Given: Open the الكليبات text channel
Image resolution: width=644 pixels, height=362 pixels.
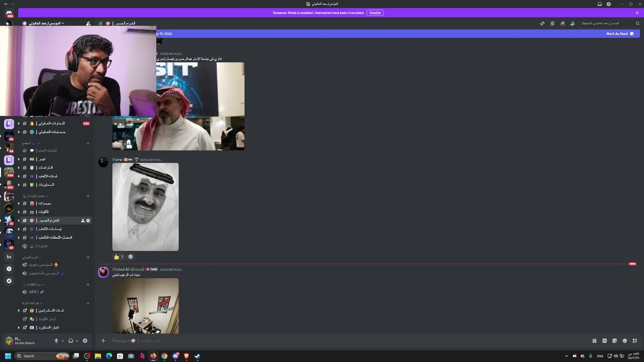Looking at the screenshot, I should click(56, 212).
